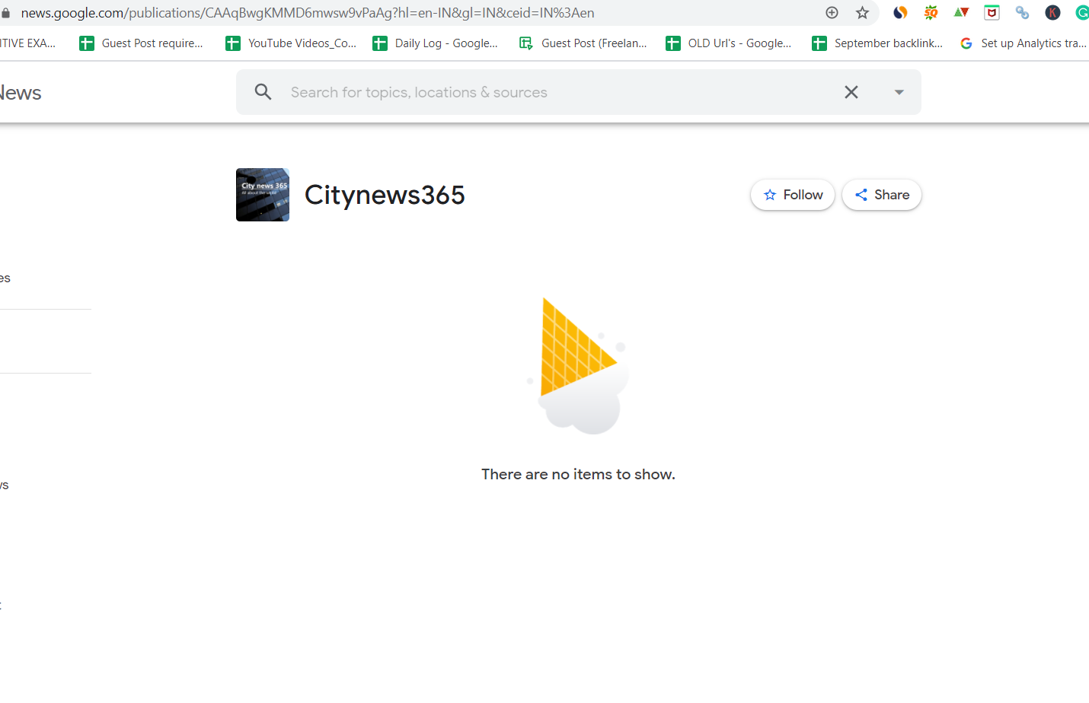1089x703 pixels.
Task: Bookmark this page with the star icon
Action: (x=862, y=12)
